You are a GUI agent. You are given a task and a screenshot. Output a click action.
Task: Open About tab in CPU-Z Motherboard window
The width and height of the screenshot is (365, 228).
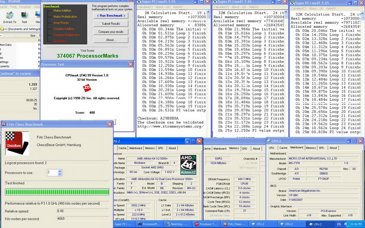[x=333, y=148]
